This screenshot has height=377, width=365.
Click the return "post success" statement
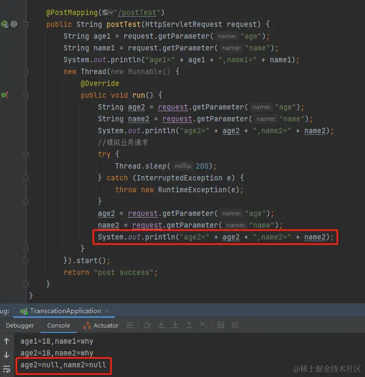coord(110,272)
